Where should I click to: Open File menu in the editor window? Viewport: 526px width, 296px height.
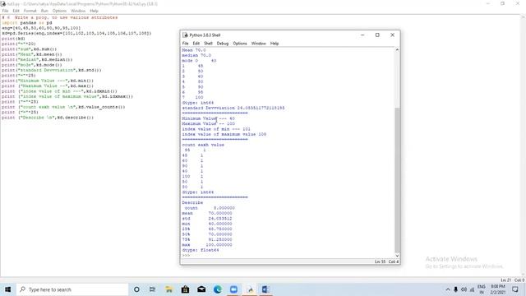pos(5,11)
